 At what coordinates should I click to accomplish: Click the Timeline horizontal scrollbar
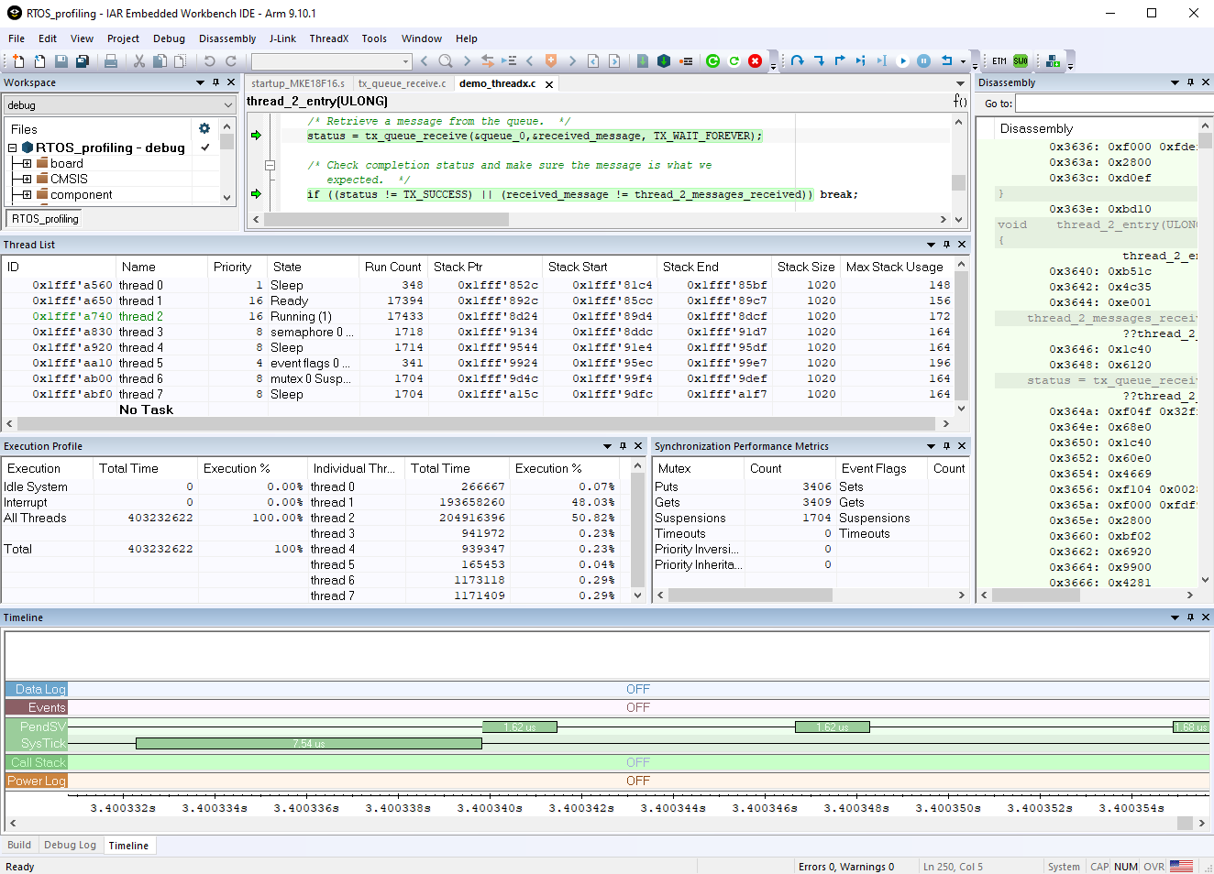pos(607,823)
